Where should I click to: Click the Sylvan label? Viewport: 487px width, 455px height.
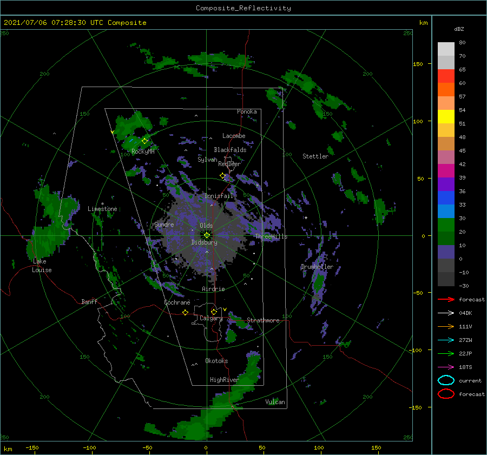point(207,160)
